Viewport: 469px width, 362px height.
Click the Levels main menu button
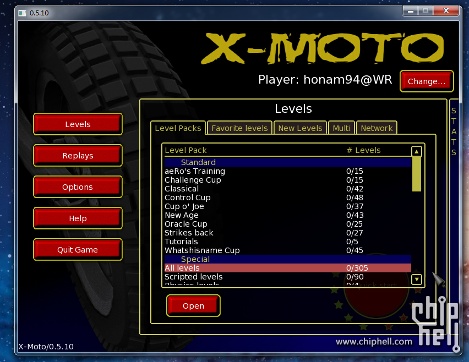78,124
